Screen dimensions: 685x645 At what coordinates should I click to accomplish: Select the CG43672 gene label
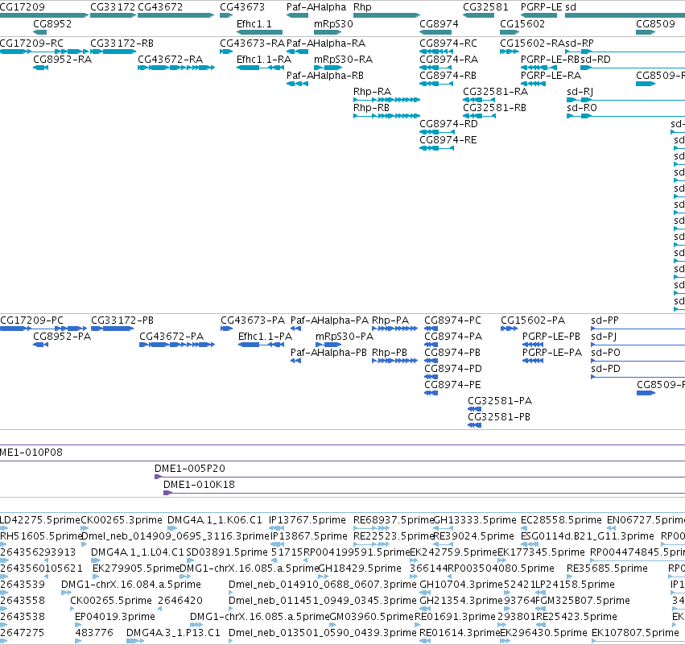(x=160, y=7)
